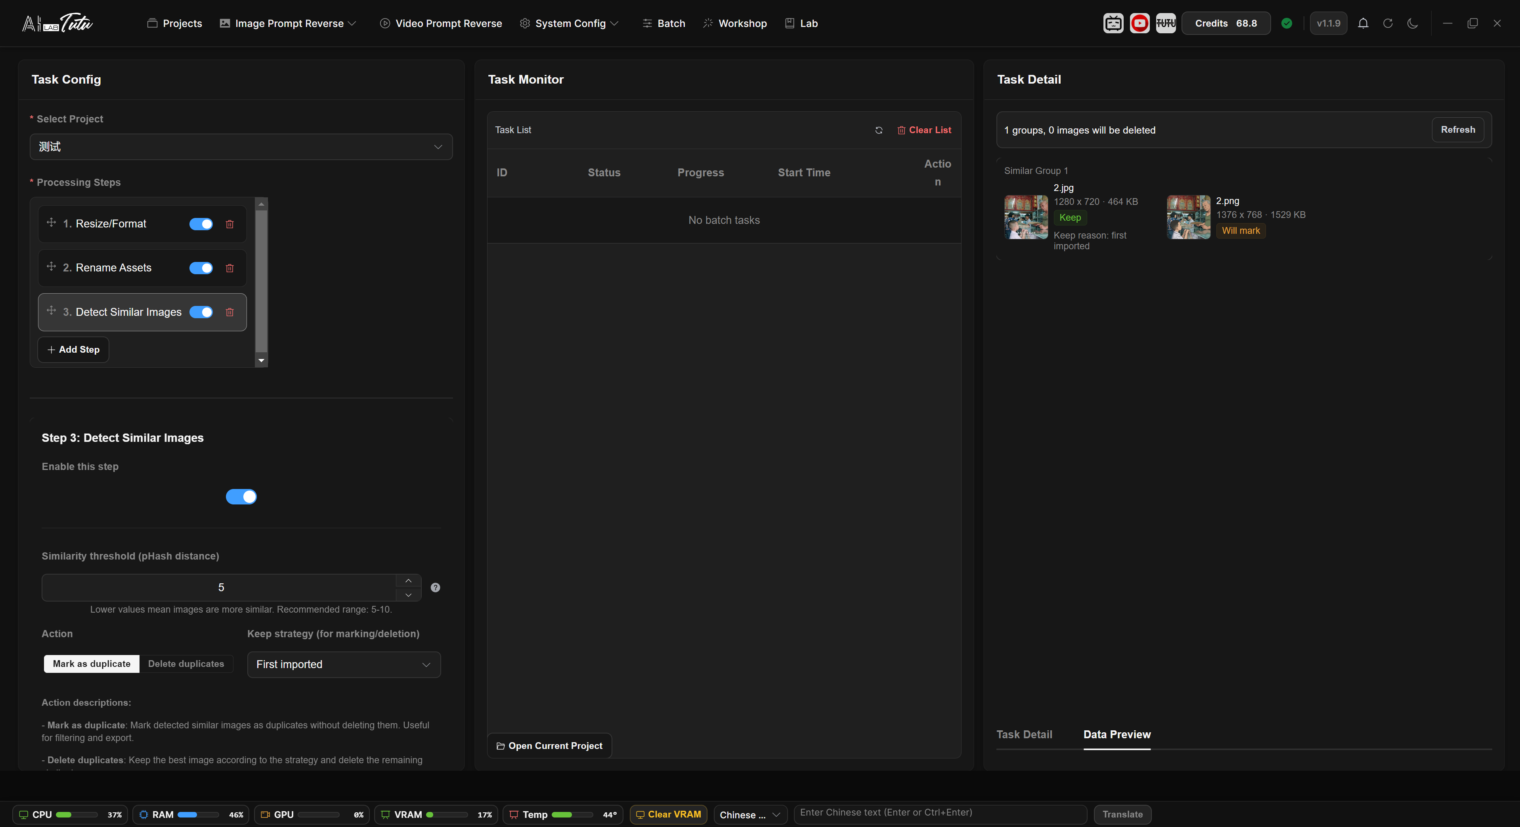1520x827 pixels.
Task: Toggle the Detect Similar Images list switch
Action: tap(201, 312)
